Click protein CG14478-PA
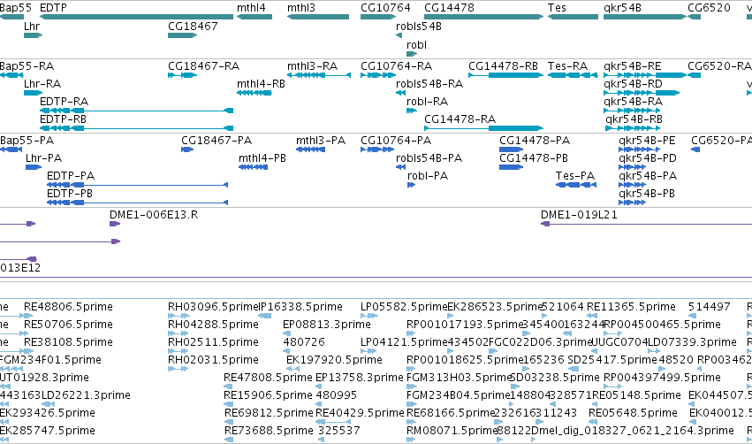The image size is (752, 444). click(x=512, y=149)
